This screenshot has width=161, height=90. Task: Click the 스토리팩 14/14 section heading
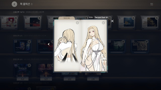coord(19,12)
